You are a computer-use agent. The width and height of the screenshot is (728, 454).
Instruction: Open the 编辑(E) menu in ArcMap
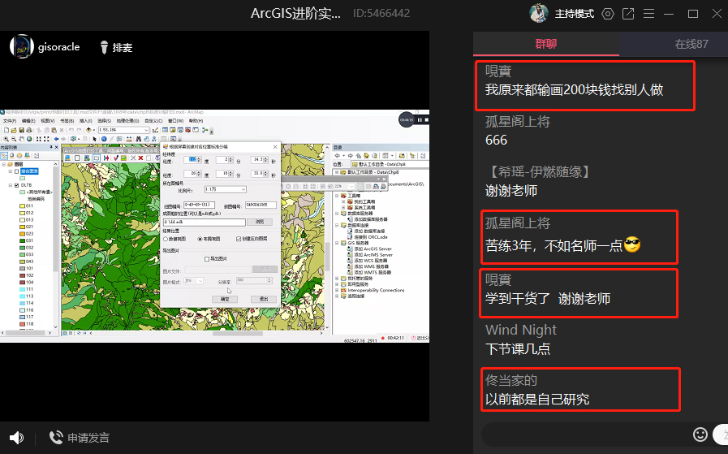point(28,121)
